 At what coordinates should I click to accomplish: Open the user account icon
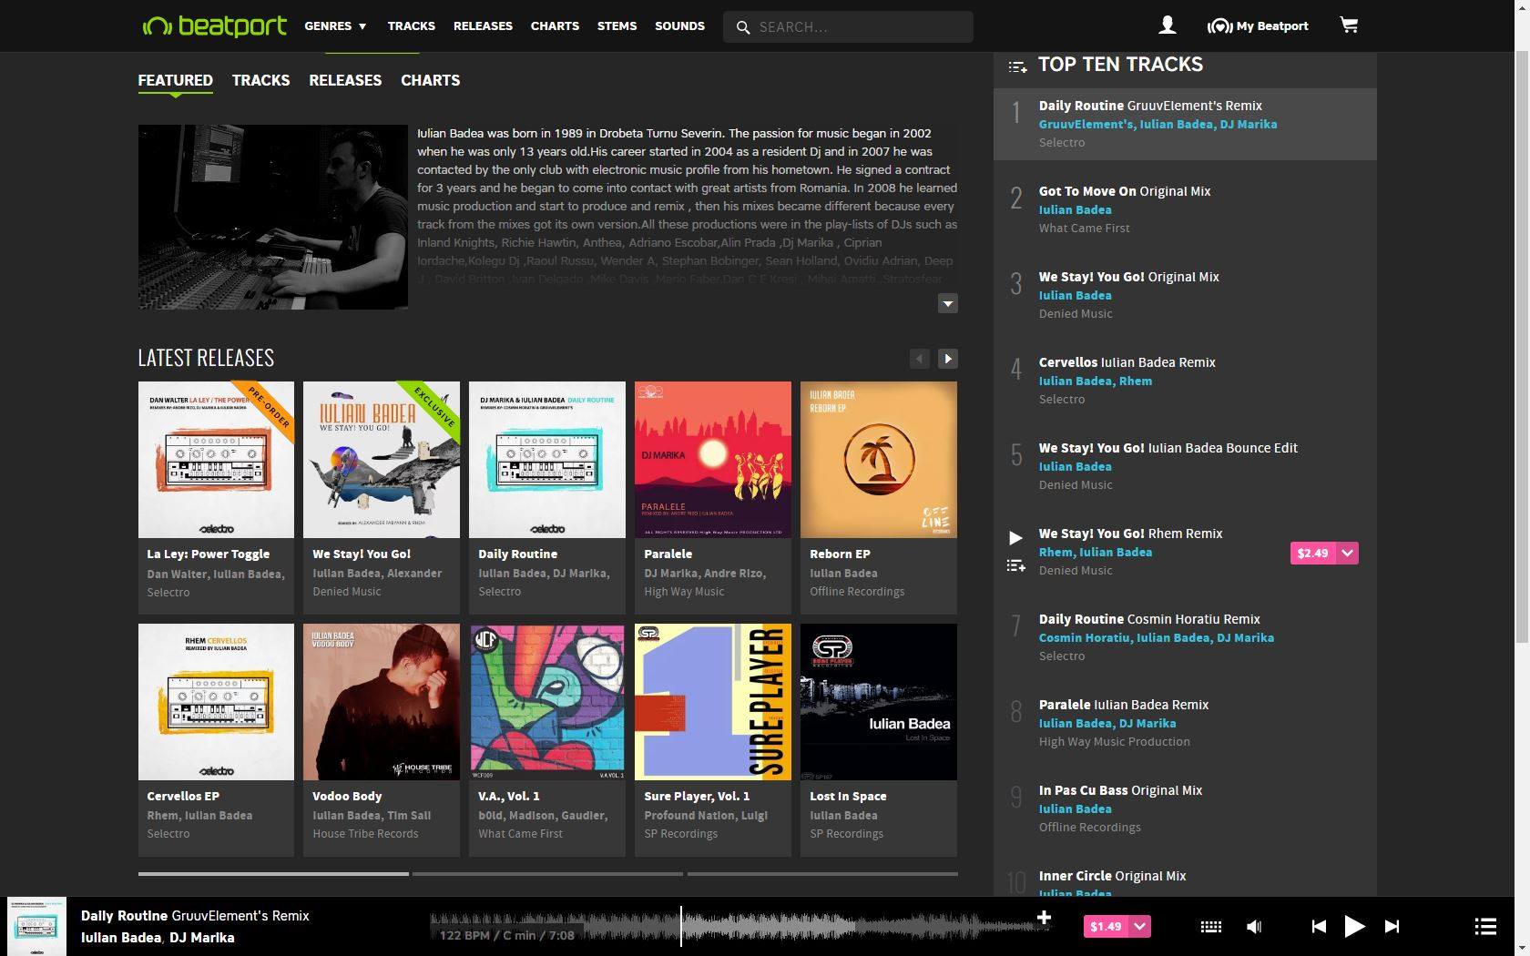click(1167, 25)
